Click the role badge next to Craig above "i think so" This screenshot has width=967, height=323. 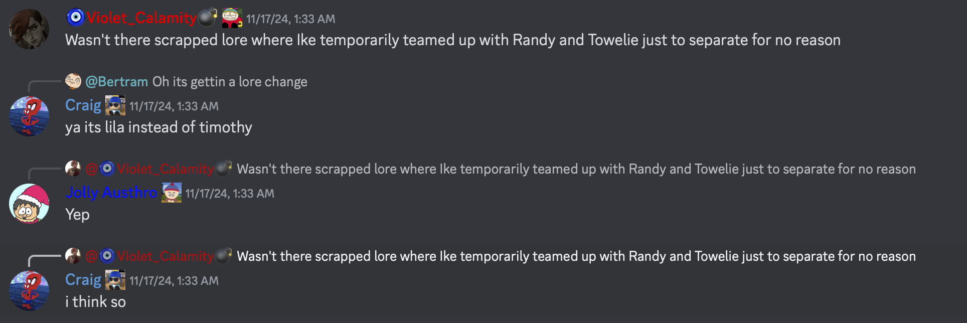point(115,280)
